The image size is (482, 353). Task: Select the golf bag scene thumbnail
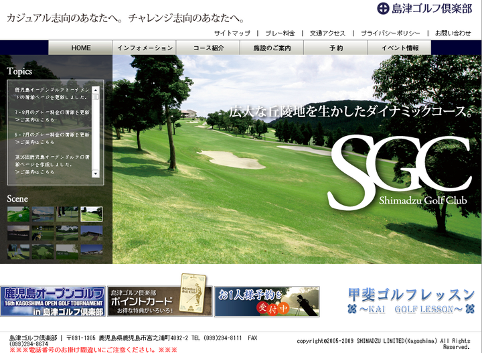(x=43, y=233)
